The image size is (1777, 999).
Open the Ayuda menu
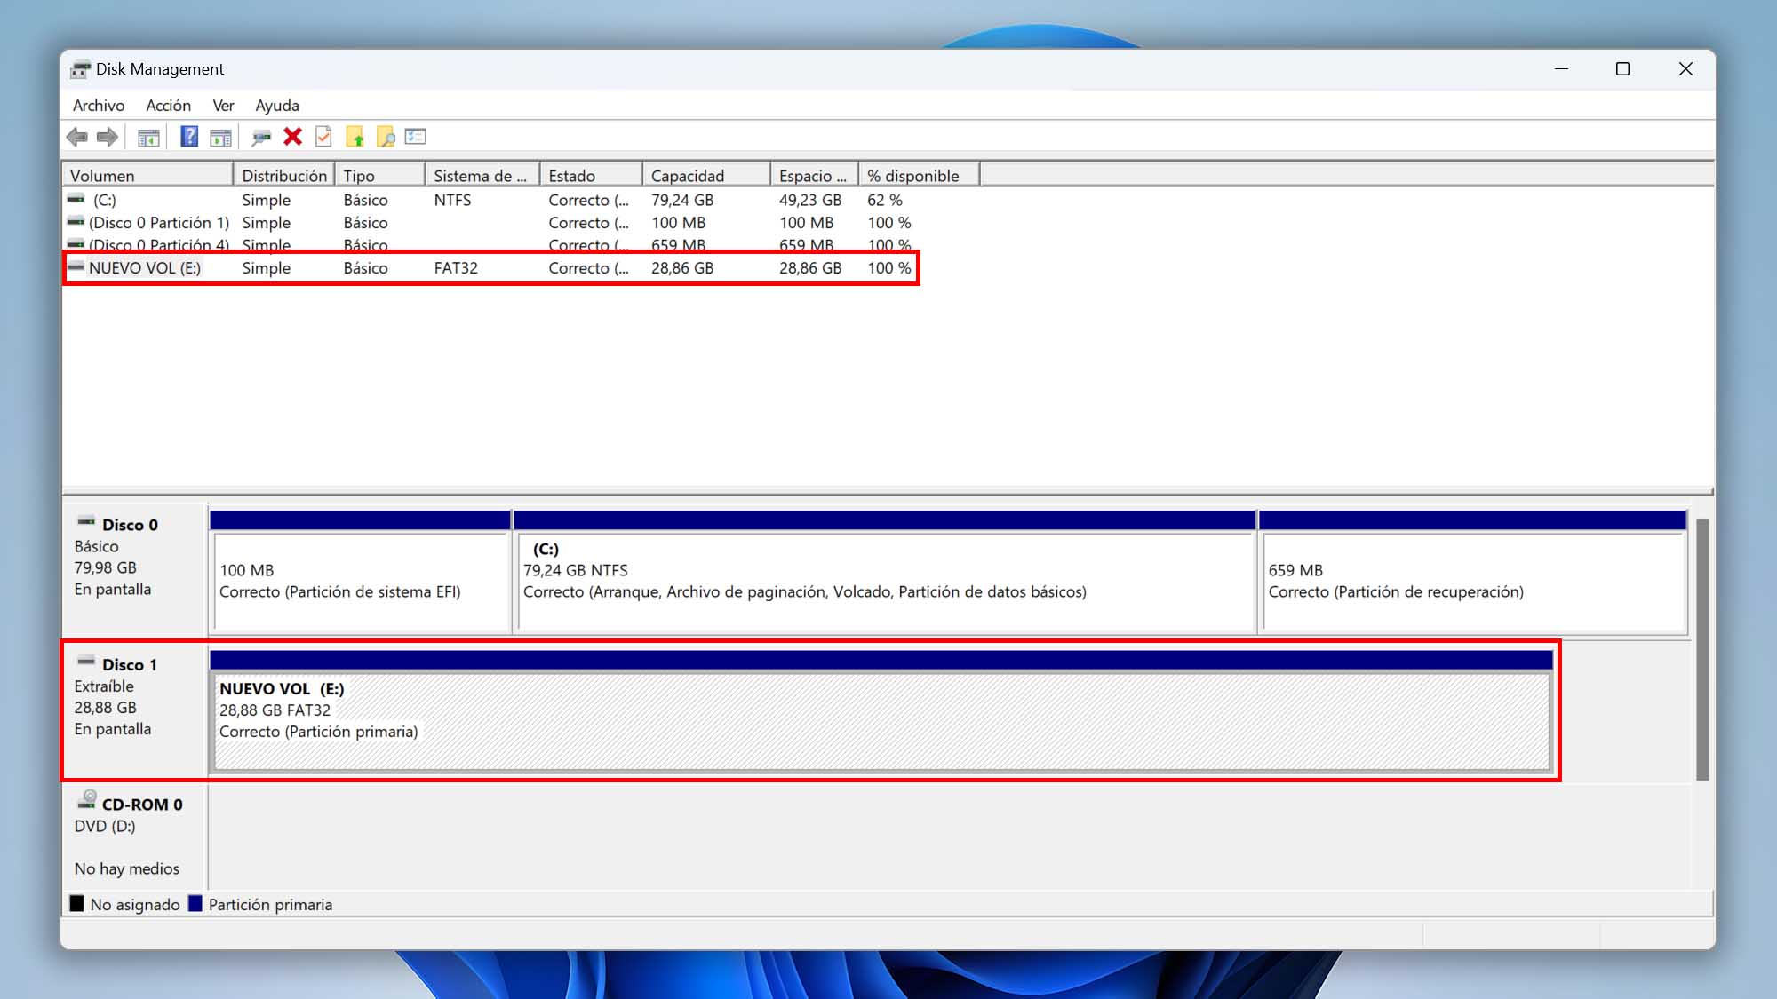(277, 106)
